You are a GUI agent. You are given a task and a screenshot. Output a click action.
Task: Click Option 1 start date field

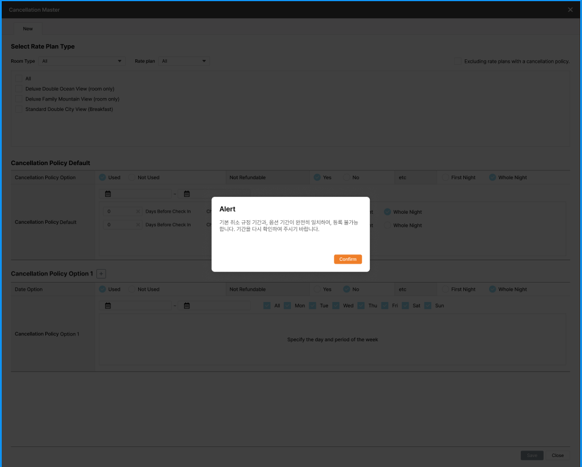tap(135, 305)
